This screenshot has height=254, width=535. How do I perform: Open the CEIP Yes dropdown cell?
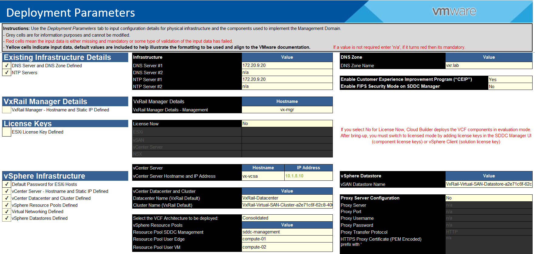coord(510,79)
